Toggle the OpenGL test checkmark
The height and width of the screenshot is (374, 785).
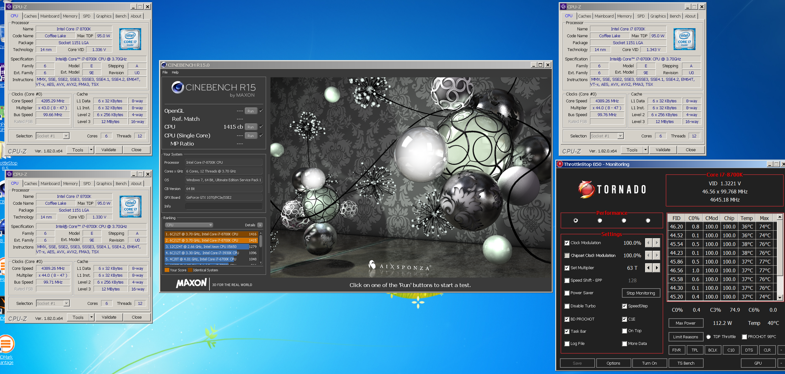(261, 110)
